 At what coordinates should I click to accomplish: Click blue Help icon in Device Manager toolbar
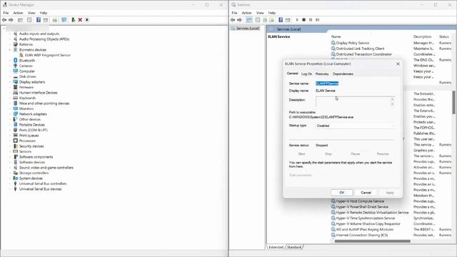[x=39, y=20]
